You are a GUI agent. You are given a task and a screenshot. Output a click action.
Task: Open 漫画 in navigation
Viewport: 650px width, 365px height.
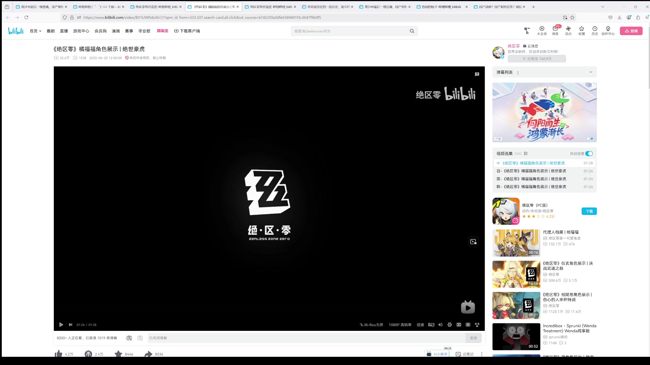click(116, 31)
